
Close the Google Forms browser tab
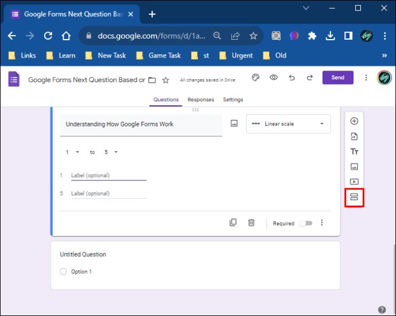[x=131, y=14]
